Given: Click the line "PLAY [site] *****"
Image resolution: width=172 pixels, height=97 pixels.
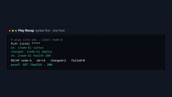Looking at the screenshot, I should pyautogui.click(x=25, y=44).
